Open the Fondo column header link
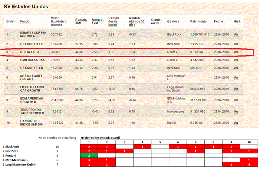Viewport: 260px width, 169px height. point(24,22)
